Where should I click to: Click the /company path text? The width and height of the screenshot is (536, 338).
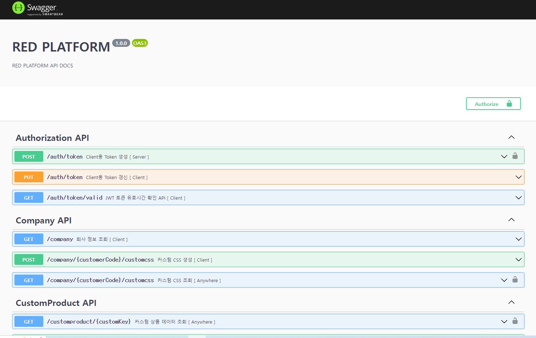pyautogui.click(x=60, y=239)
